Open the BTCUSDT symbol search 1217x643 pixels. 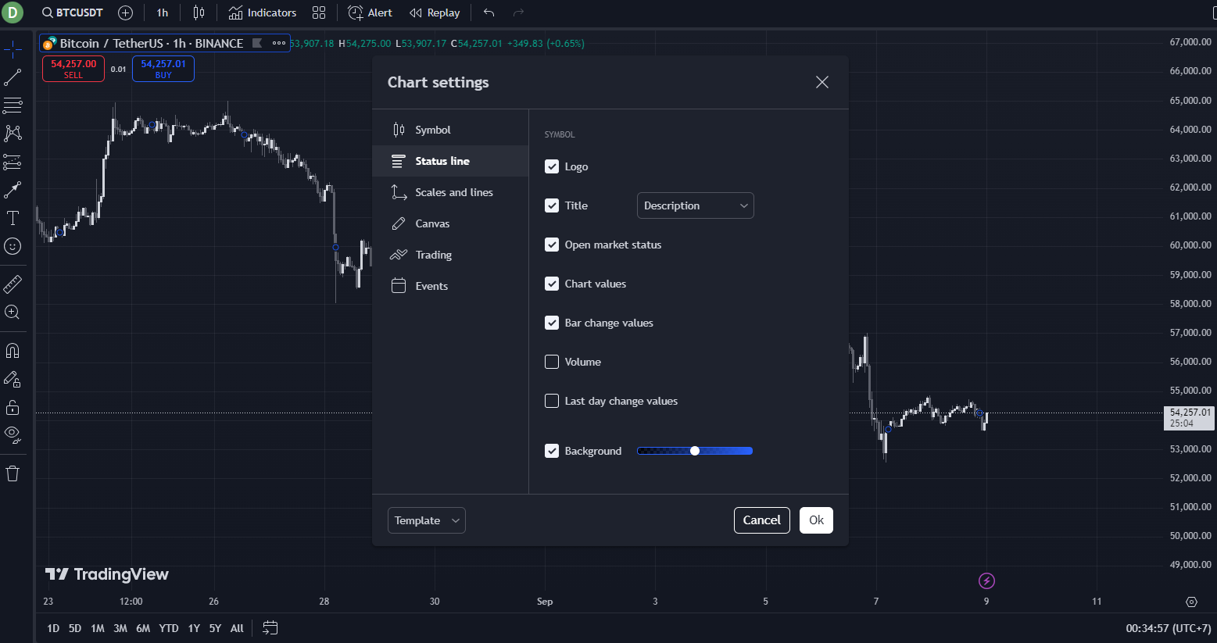(x=73, y=13)
